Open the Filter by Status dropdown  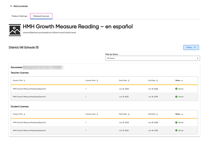pos(153,58)
